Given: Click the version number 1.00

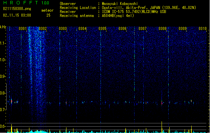Looking at the screenshot, I should 45,3.
